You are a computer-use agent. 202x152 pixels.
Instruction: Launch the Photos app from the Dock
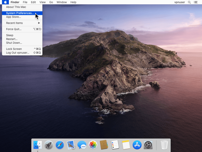click(x=93, y=145)
